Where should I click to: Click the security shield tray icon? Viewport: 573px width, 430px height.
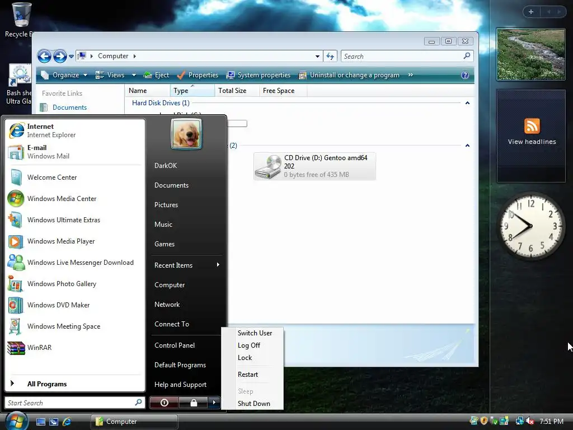(x=484, y=421)
